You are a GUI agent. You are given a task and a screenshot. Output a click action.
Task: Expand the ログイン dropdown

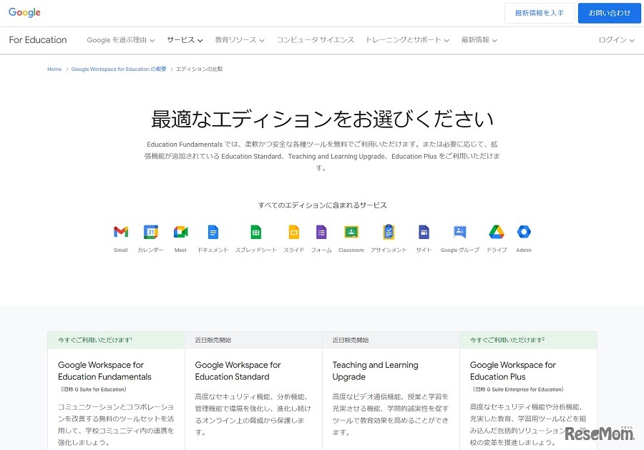(616, 40)
